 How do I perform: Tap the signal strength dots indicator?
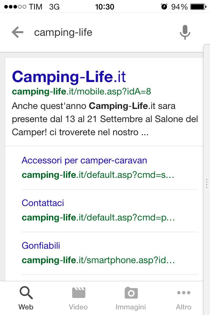coord(15,7)
